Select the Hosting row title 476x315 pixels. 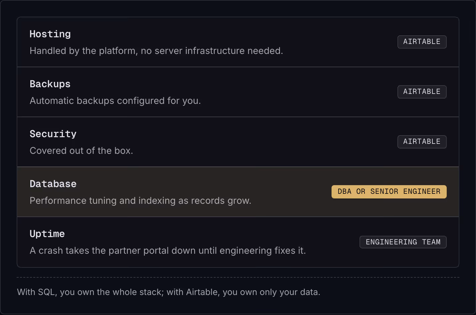[50, 34]
